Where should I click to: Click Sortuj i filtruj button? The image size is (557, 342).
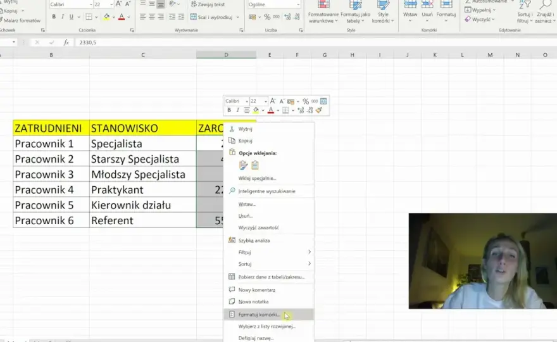pyautogui.click(x=525, y=11)
